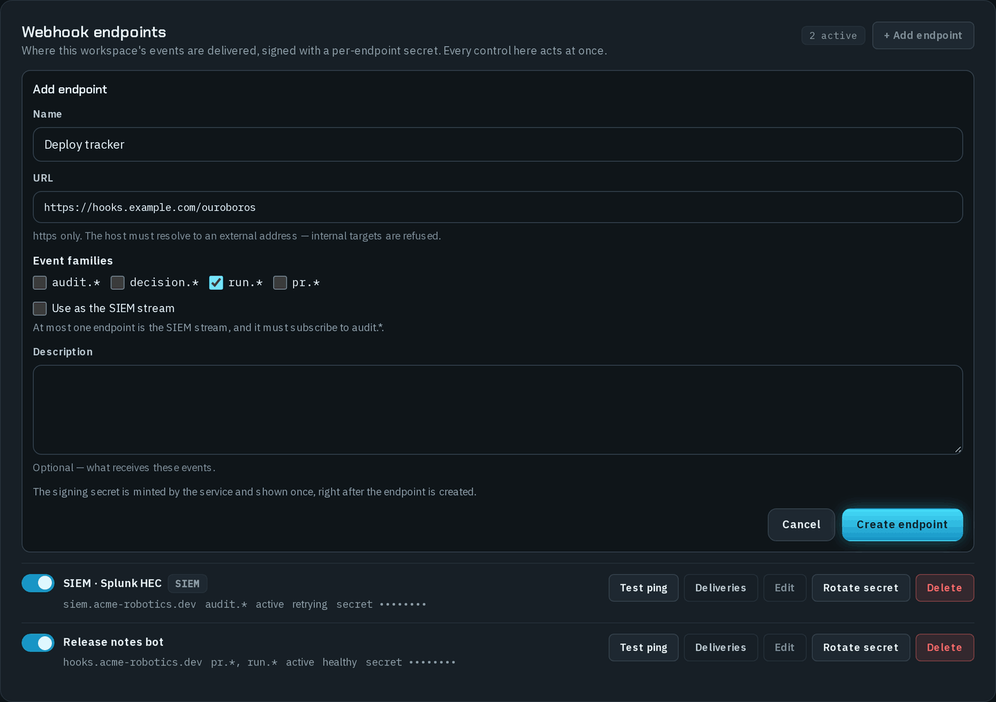Grab the Description textarea resize handle
Image resolution: width=996 pixels, height=702 pixels.
click(x=957, y=449)
